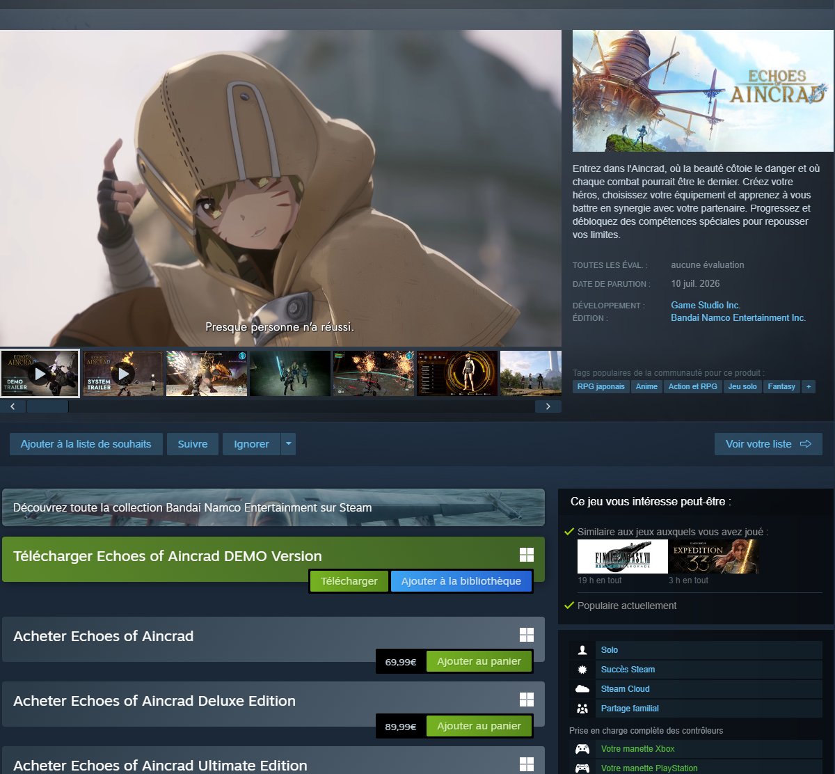Open Voir votre liste
This screenshot has height=774, width=835.
tap(768, 444)
